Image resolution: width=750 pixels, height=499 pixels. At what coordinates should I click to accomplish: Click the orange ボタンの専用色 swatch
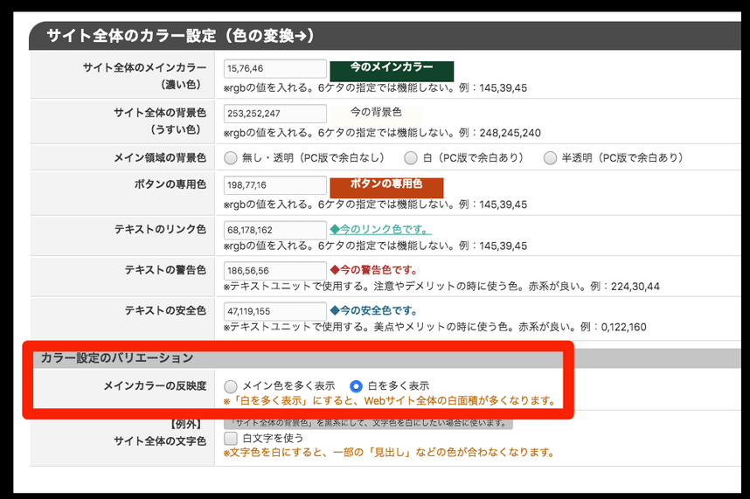(x=386, y=187)
